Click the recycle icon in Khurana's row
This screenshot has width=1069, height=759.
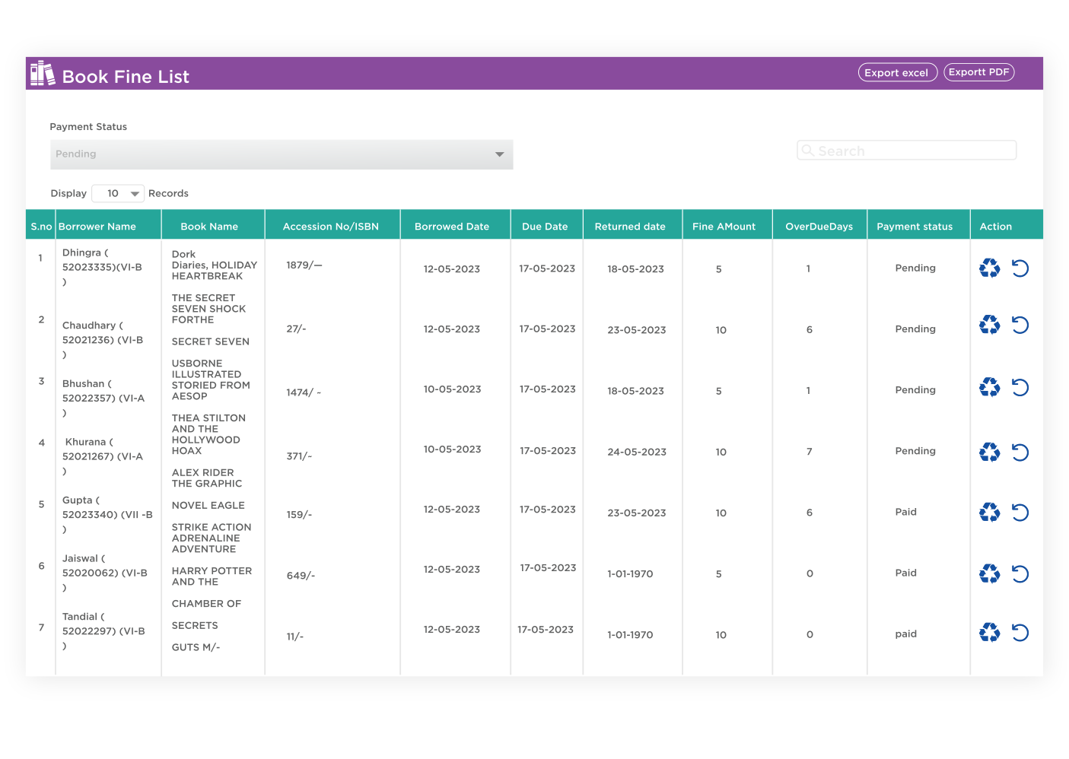click(x=989, y=453)
